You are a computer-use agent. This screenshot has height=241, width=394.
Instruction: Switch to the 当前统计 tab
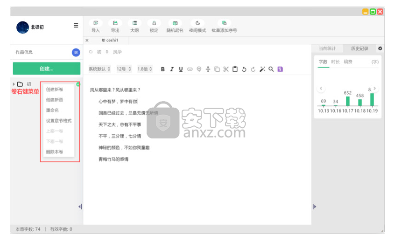(327, 48)
